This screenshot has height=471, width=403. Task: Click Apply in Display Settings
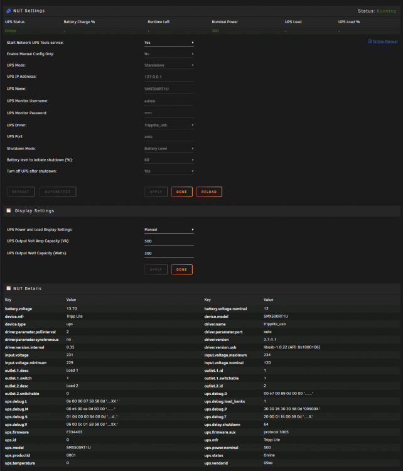point(156,269)
